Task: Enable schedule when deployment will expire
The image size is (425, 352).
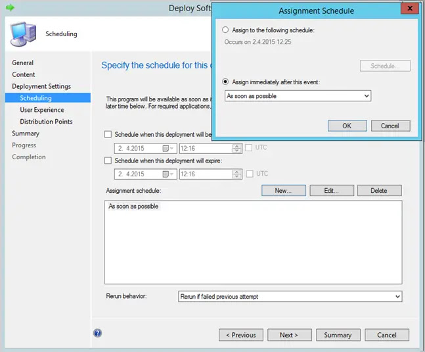Action: (108, 161)
